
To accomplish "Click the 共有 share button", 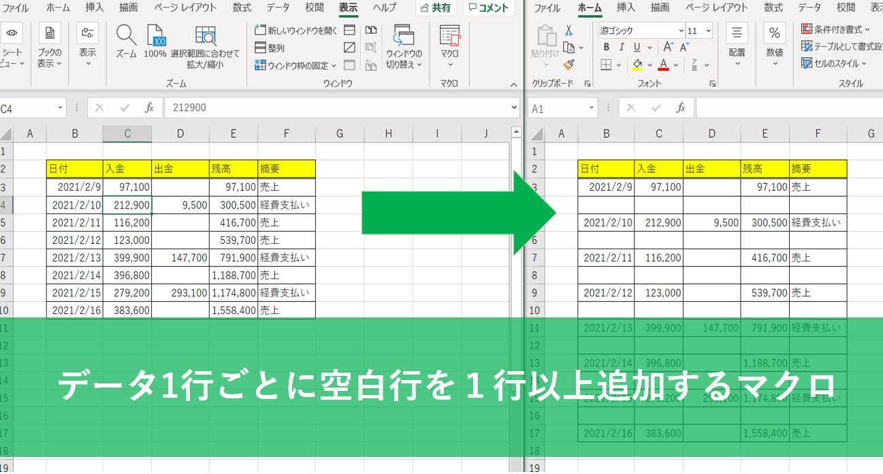I will coord(436,7).
